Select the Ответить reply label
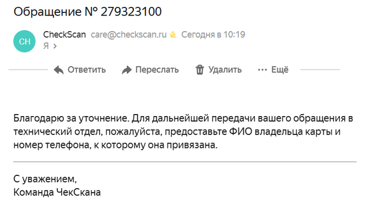Viewport: 376px width, 206px height. (86, 69)
